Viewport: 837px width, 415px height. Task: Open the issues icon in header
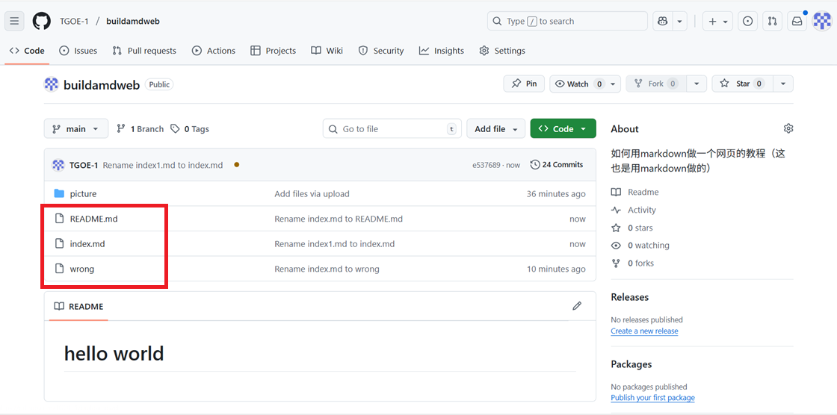(747, 22)
